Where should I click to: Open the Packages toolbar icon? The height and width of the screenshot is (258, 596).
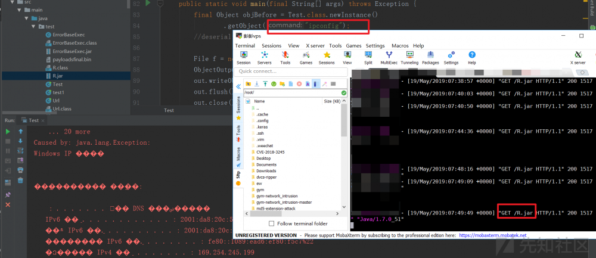pyautogui.click(x=430, y=58)
